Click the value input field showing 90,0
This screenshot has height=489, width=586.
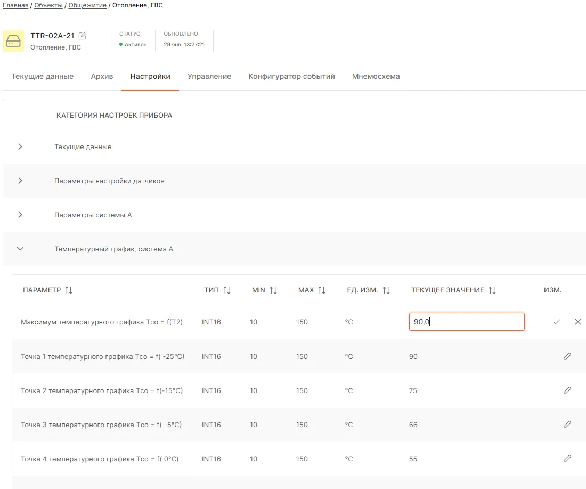pyautogui.click(x=467, y=322)
